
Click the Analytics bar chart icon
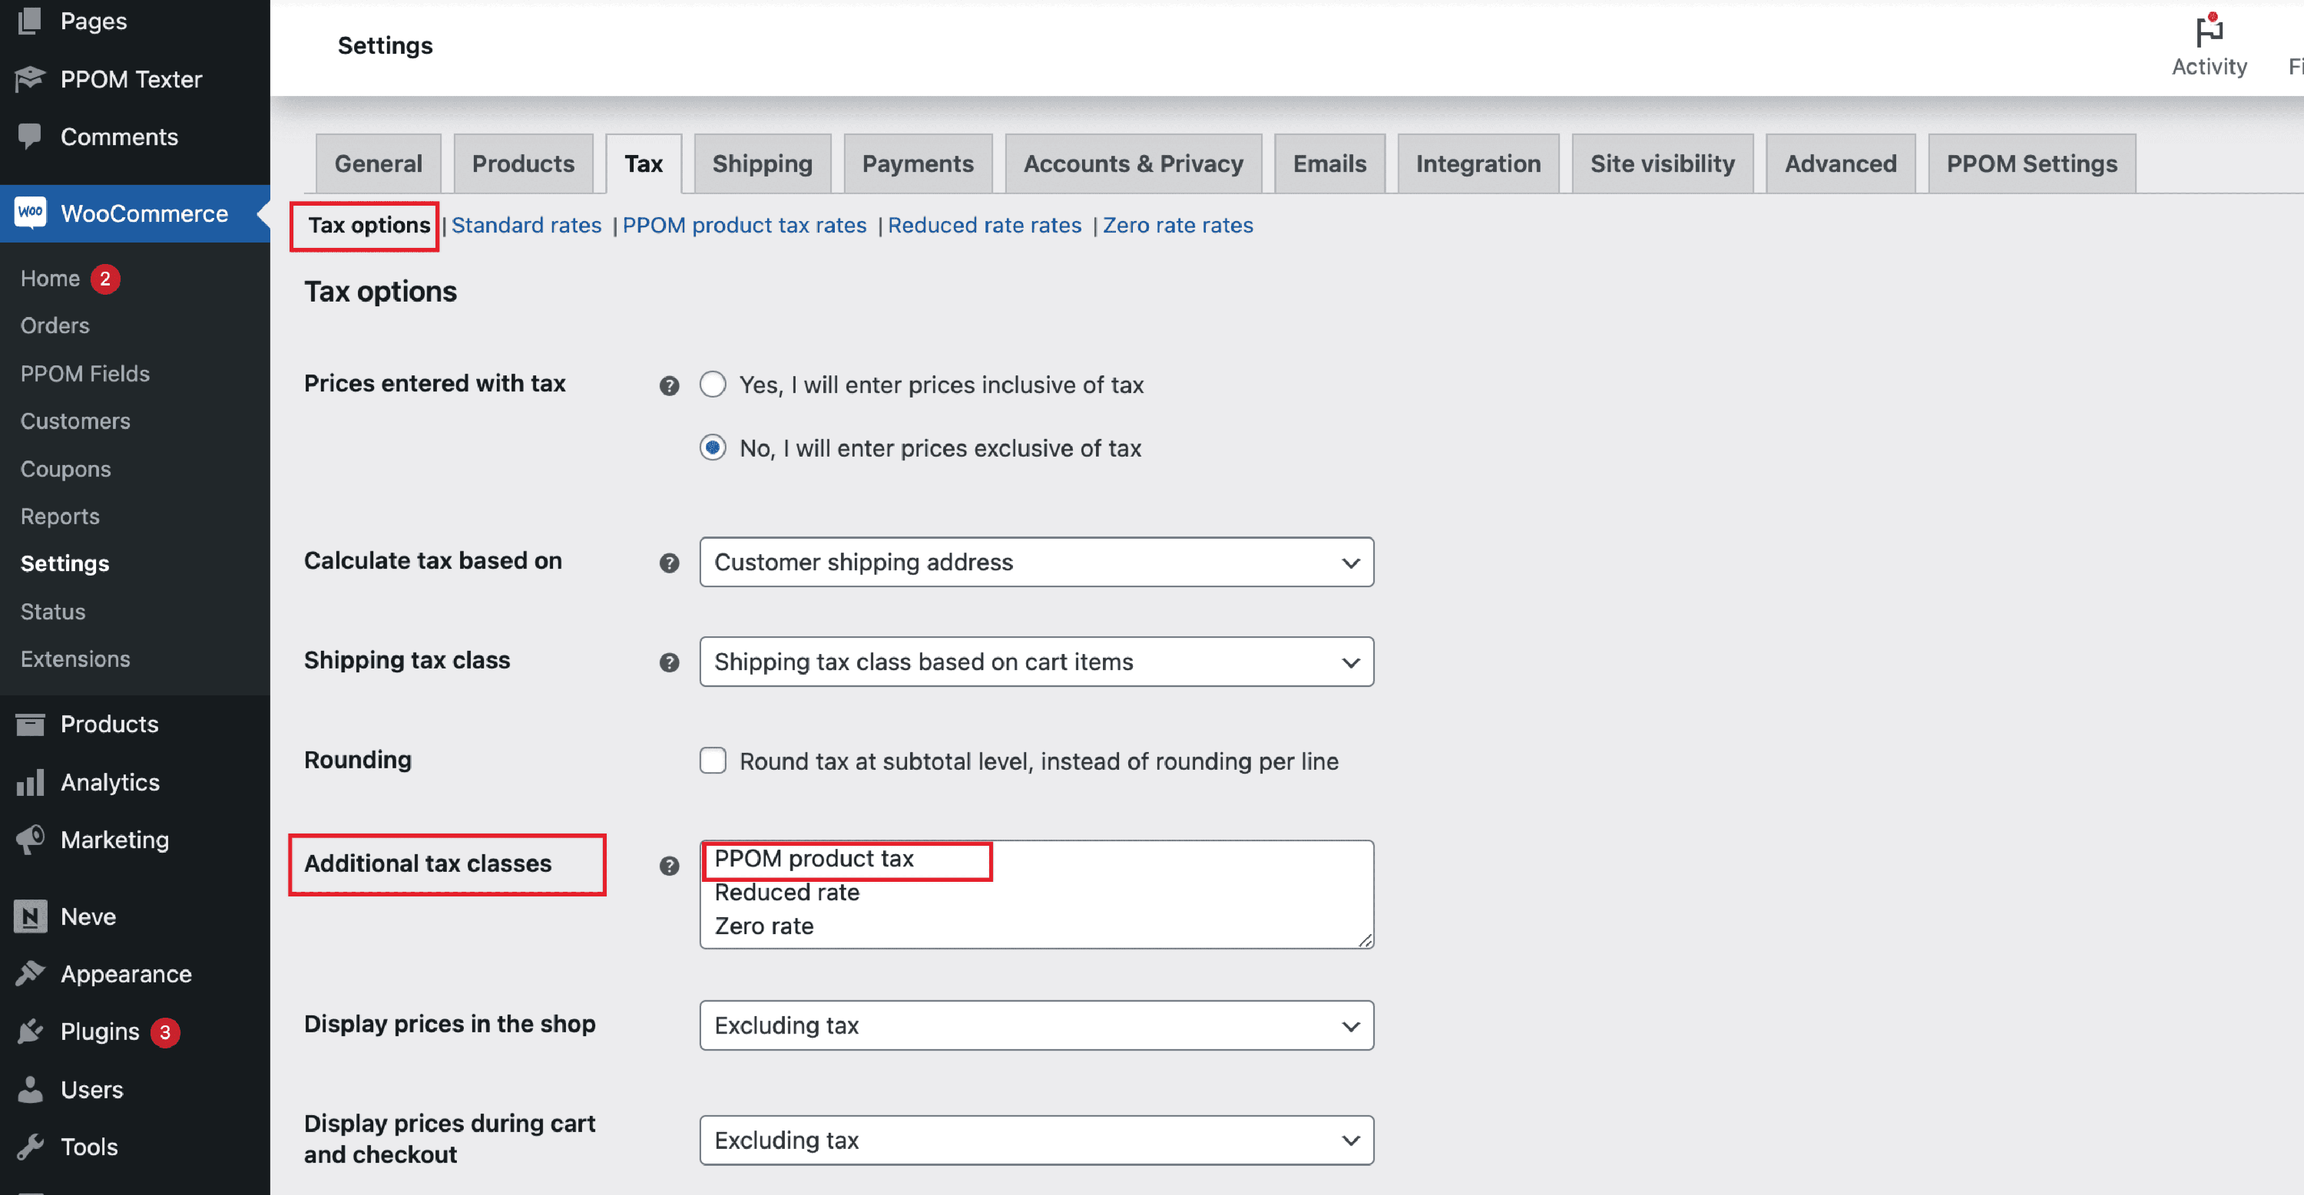click(x=31, y=782)
